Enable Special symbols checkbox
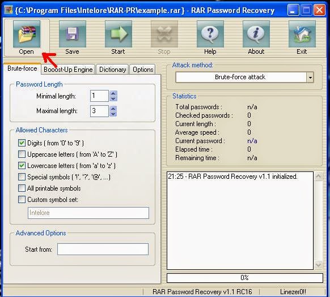Viewport: 330px width, 297px height. click(x=22, y=177)
